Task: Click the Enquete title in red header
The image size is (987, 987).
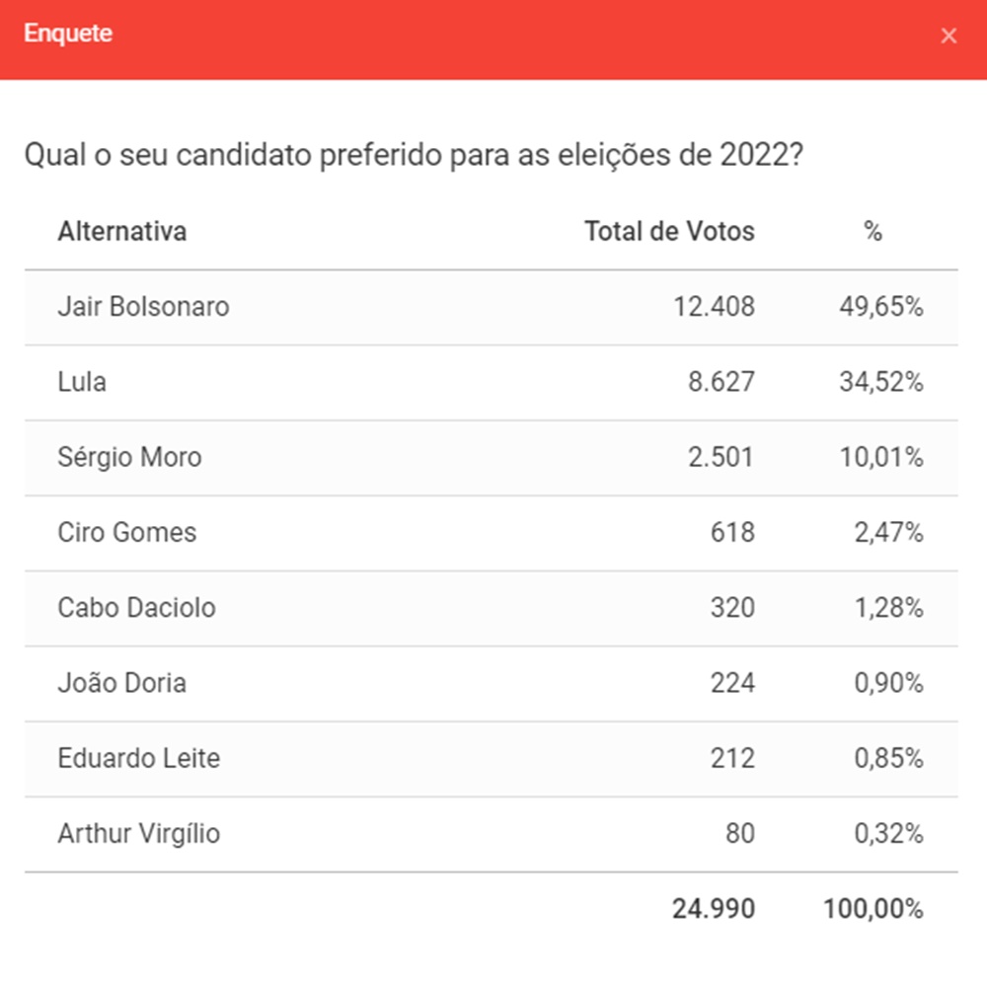Action: coord(68,34)
